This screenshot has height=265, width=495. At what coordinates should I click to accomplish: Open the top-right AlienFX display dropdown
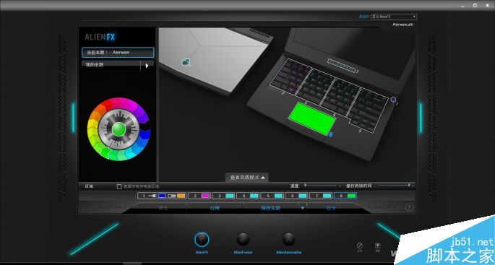click(394, 17)
